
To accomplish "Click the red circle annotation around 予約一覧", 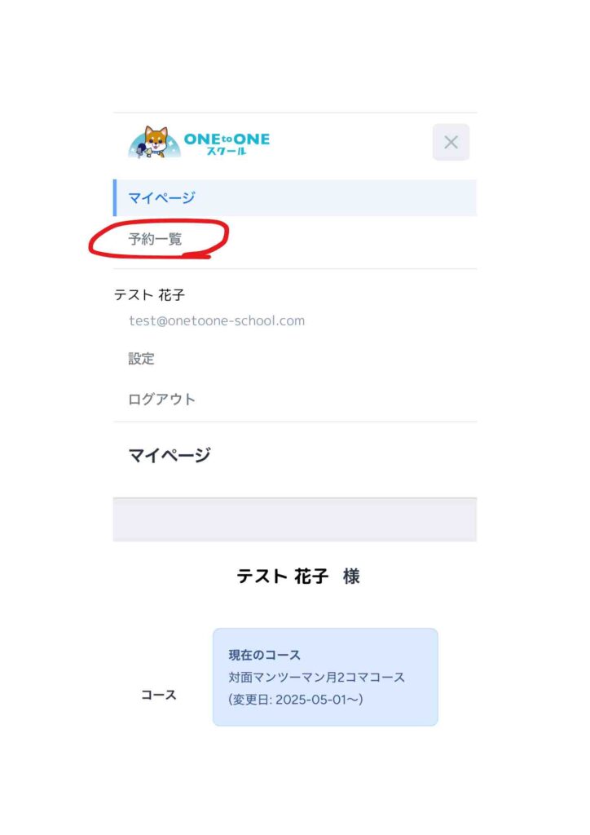I will point(159,239).
